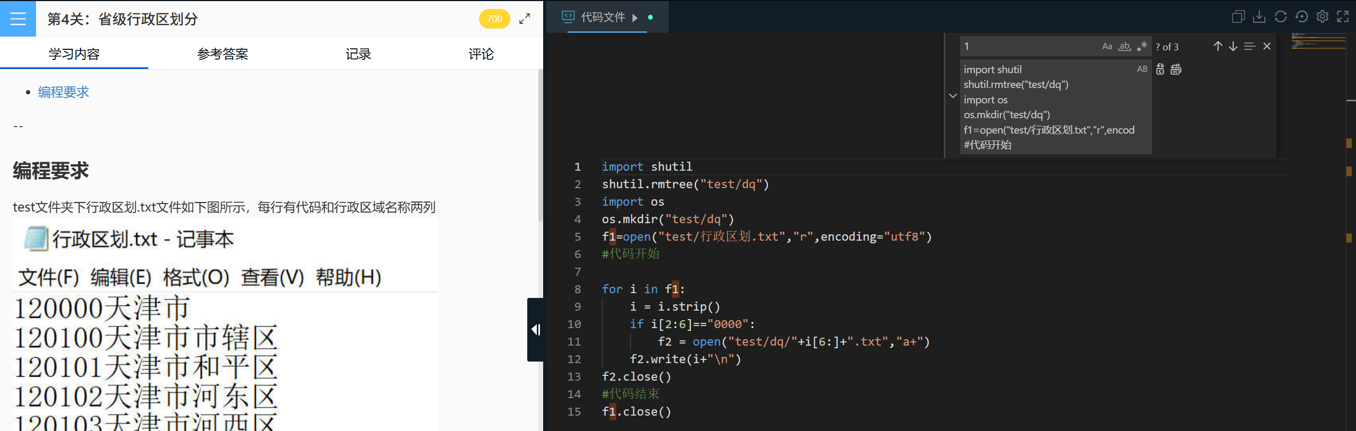Image resolution: width=1356 pixels, height=431 pixels.
Task: Click the code line shutil.rmtree("test/dq")
Action: 685,184
